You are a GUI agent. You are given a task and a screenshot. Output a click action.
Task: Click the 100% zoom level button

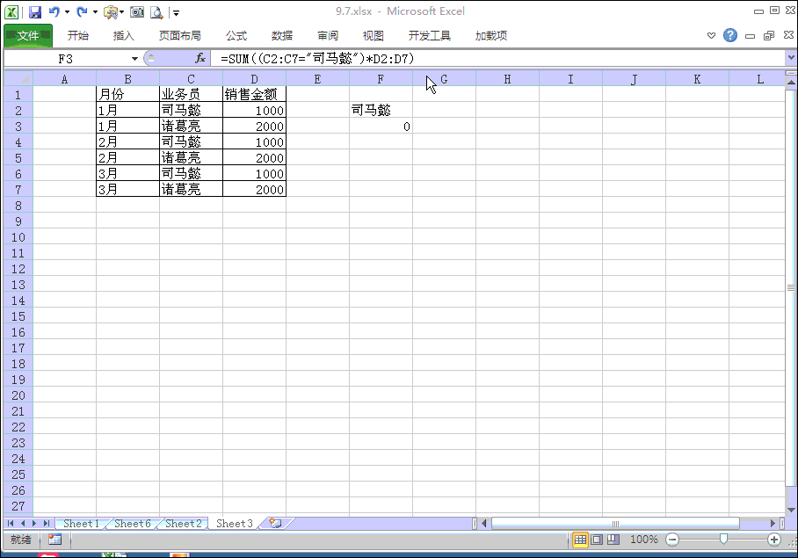tap(644, 540)
